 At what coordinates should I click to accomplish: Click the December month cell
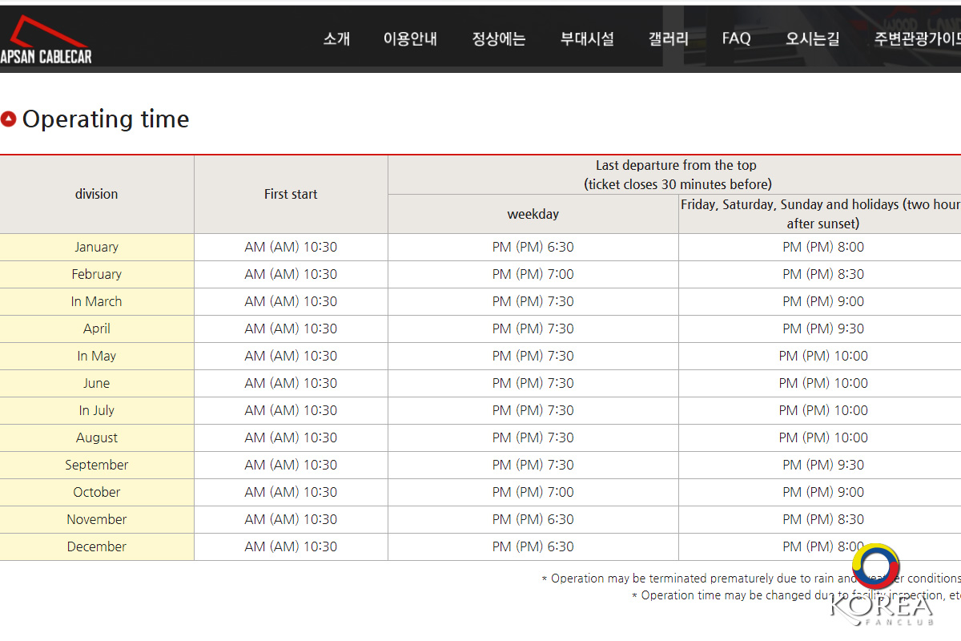96,546
